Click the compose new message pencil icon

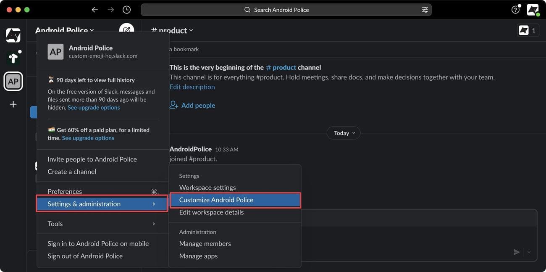pyautogui.click(x=126, y=30)
